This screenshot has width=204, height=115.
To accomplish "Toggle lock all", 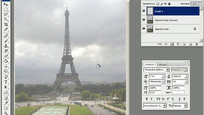I will [x=169, y=4].
